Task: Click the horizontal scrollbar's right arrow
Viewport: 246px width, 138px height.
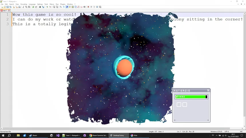Action: 242,128
